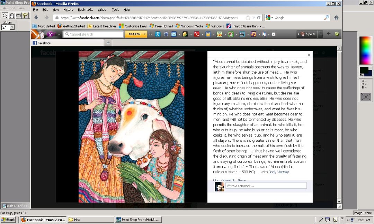Click the Write a comment field
This screenshot has width=374, height=224.
tap(266, 186)
